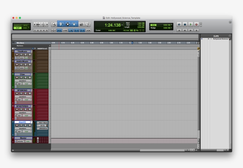243x168 pixels.
Task: Open SFXMONO automation mode read selector
Action: (27, 100)
